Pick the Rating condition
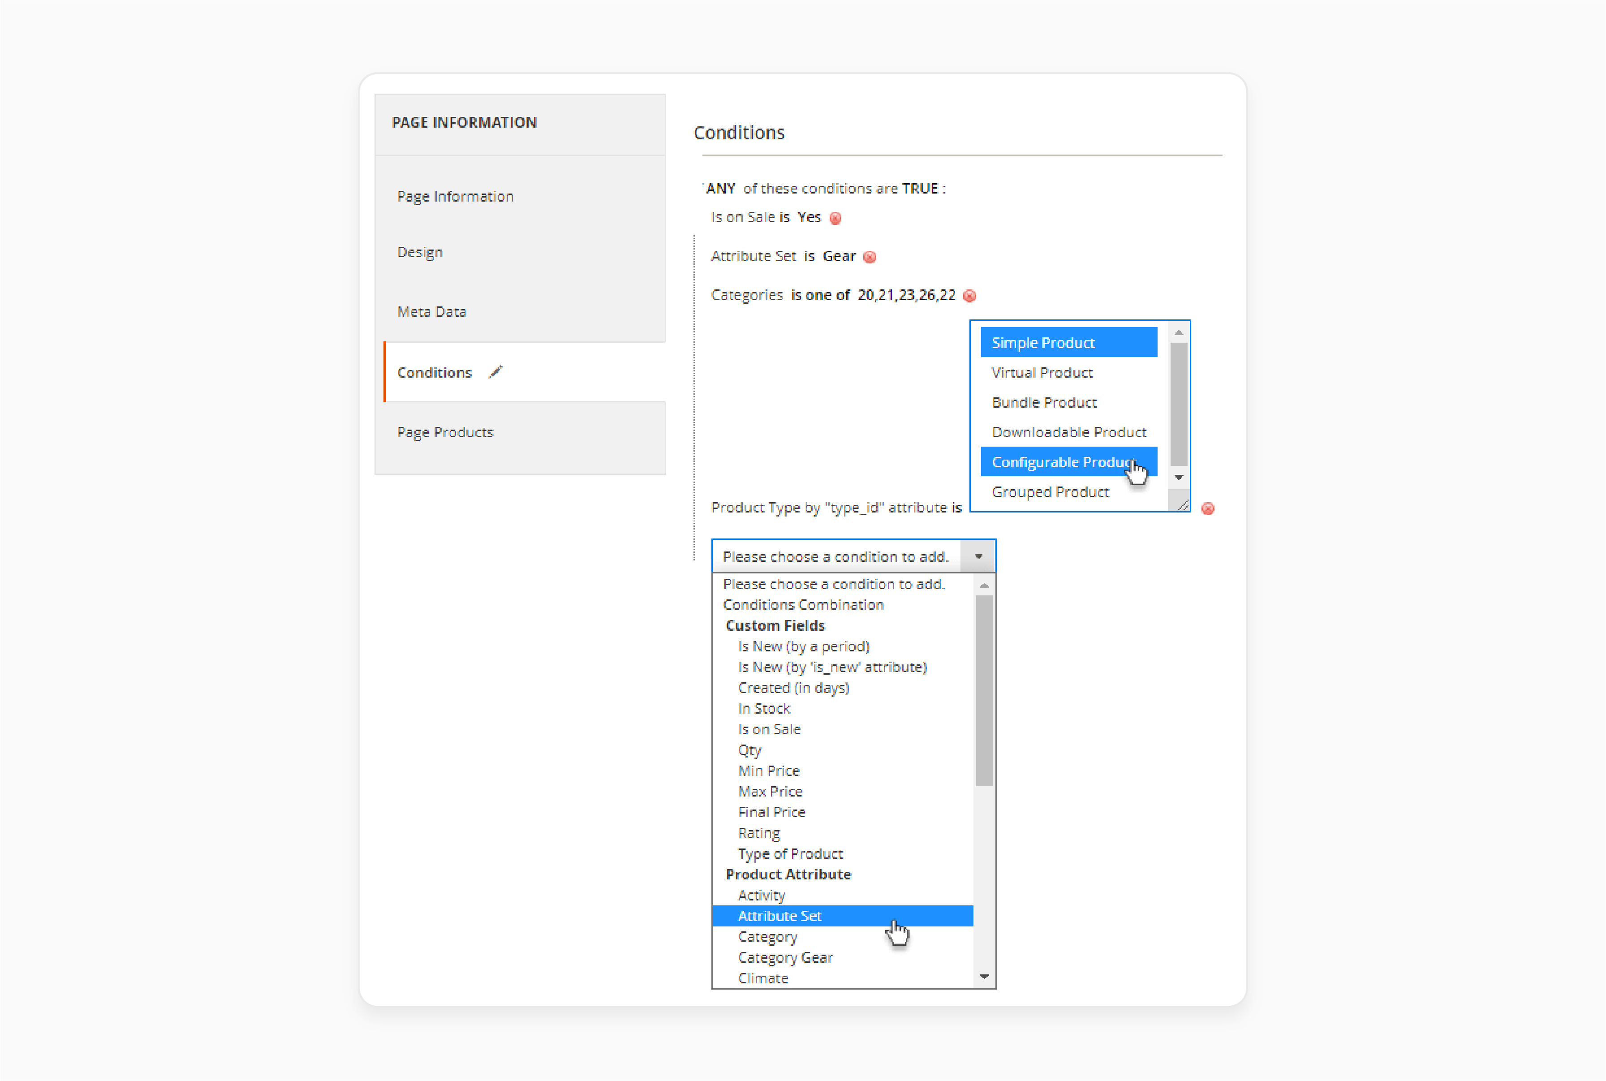Viewport: 1606px width, 1081px height. pyautogui.click(x=842, y=833)
